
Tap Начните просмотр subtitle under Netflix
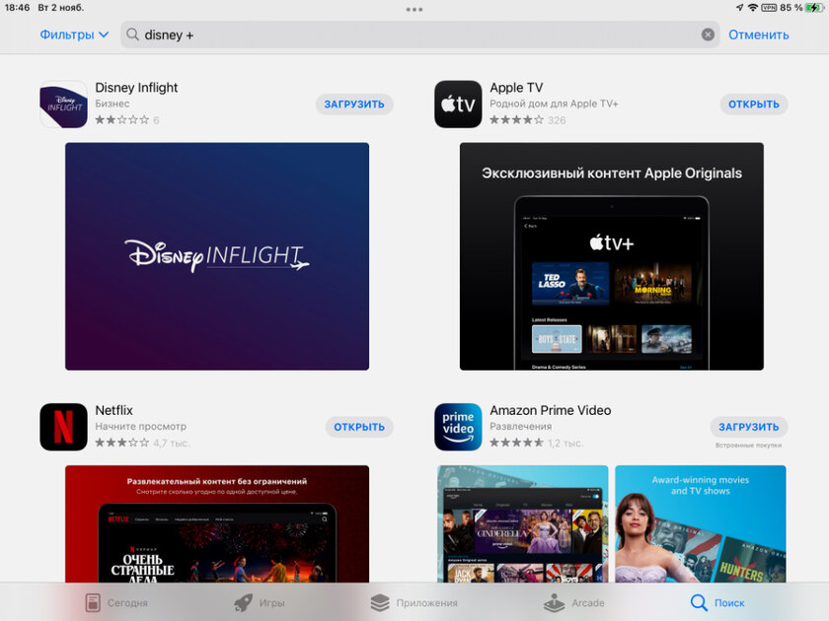pyautogui.click(x=140, y=426)
